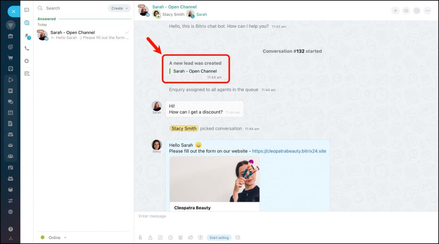Viewport: 439px width, 244px height.
Task: Open the tasks checkmark icon in sidebar
Action: pos(10,69)
